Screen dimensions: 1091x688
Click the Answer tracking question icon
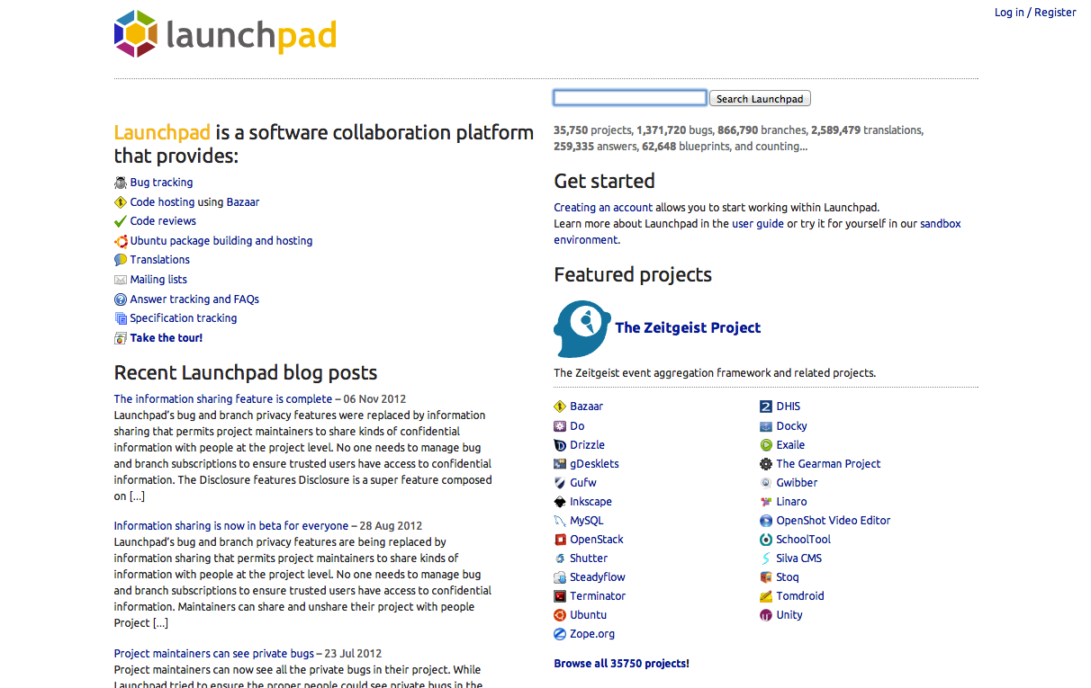click(x=121, y=299)
